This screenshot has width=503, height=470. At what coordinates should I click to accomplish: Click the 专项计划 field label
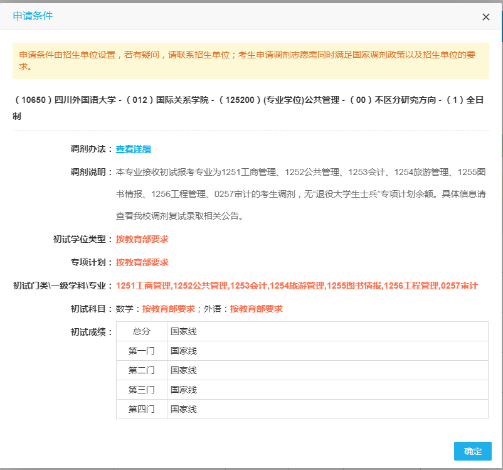click(x=91, y=262)
